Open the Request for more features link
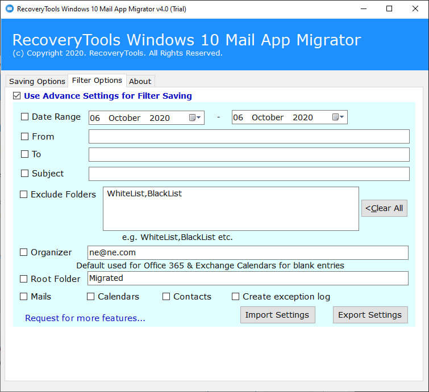 pos(85,318)
